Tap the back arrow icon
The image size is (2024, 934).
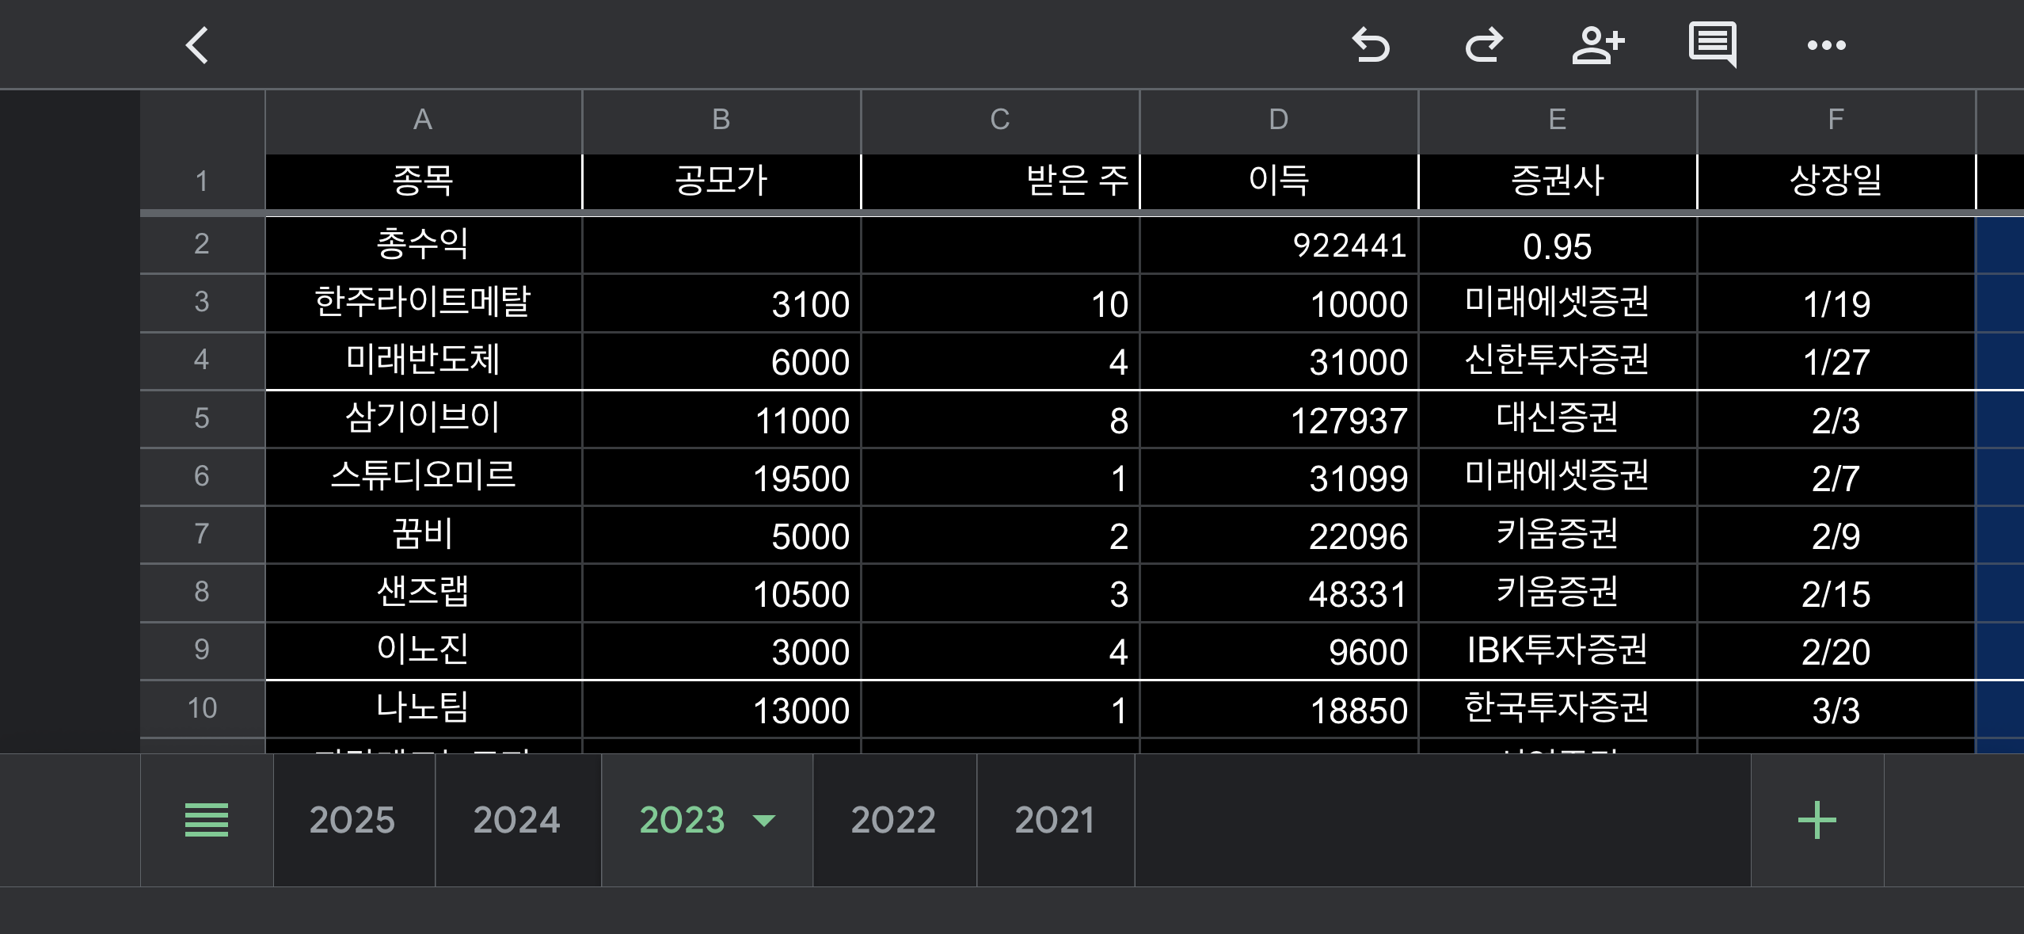pyautogui.click(x=197, y=45)
